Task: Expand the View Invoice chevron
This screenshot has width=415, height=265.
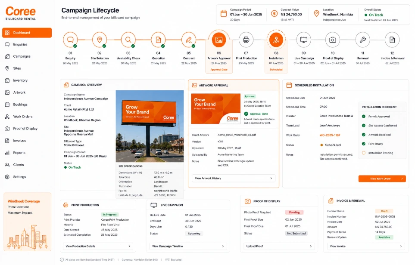Action: [401, 246]
